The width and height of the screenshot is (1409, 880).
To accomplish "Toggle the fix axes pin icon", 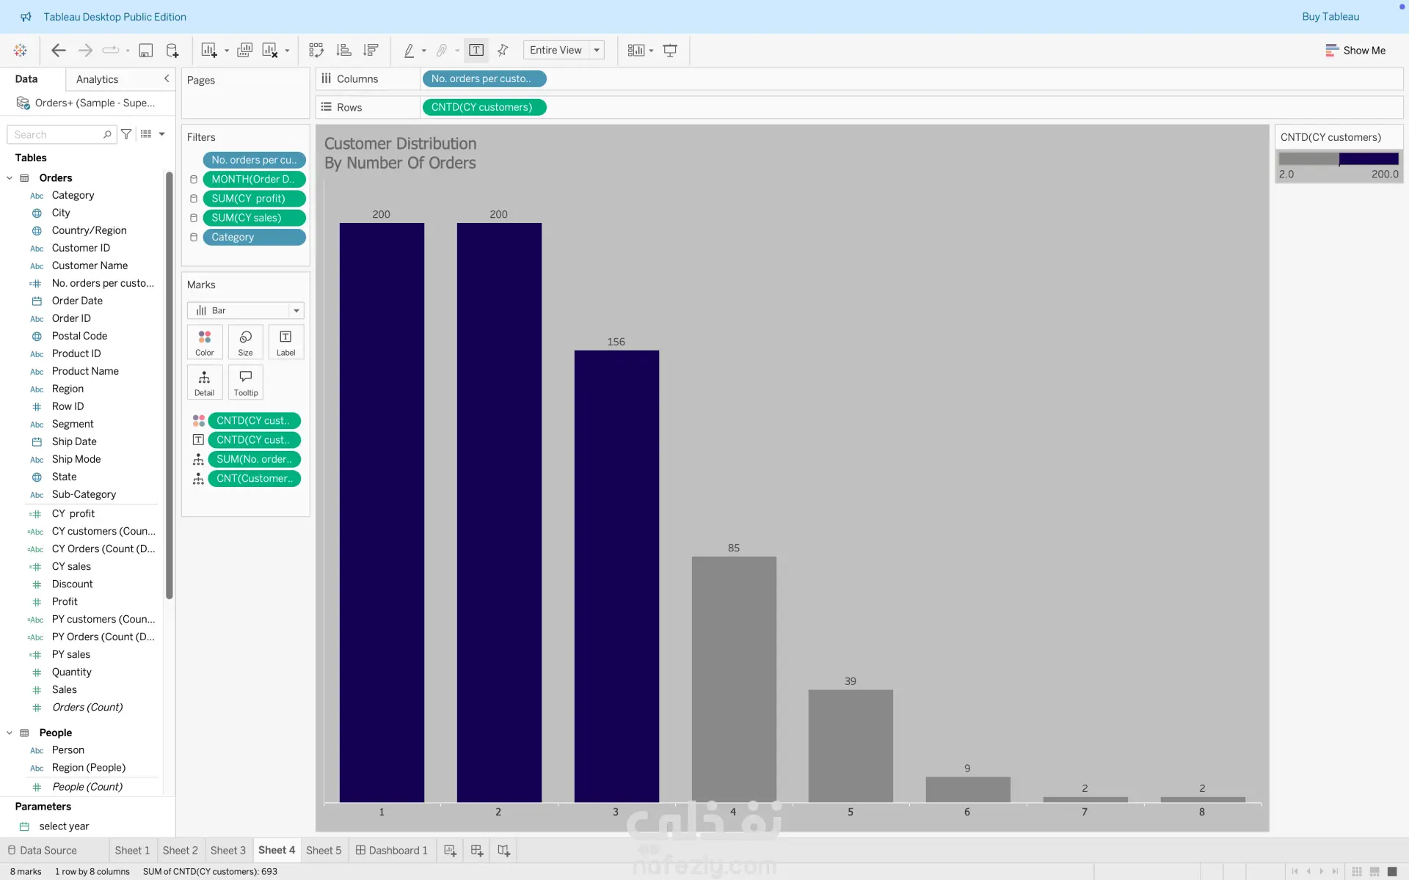I will click(x=503, y=50).
